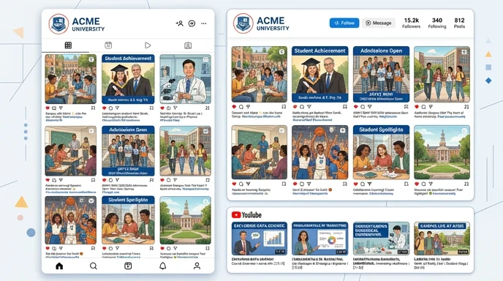Bookmark the mobile Admissions Open post
This screenshot has width=503, height=281.
point(151,180)
